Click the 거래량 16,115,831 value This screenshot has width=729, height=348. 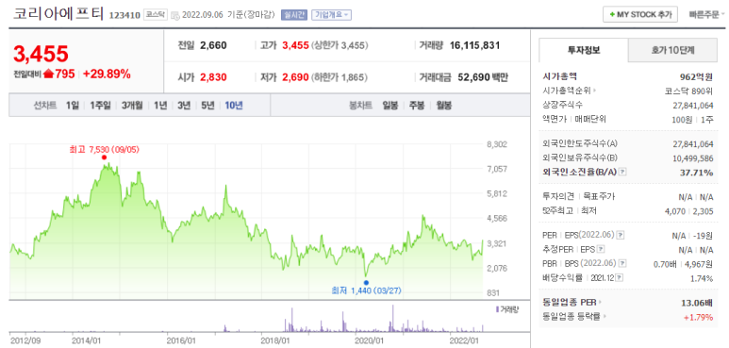(474, 45)
